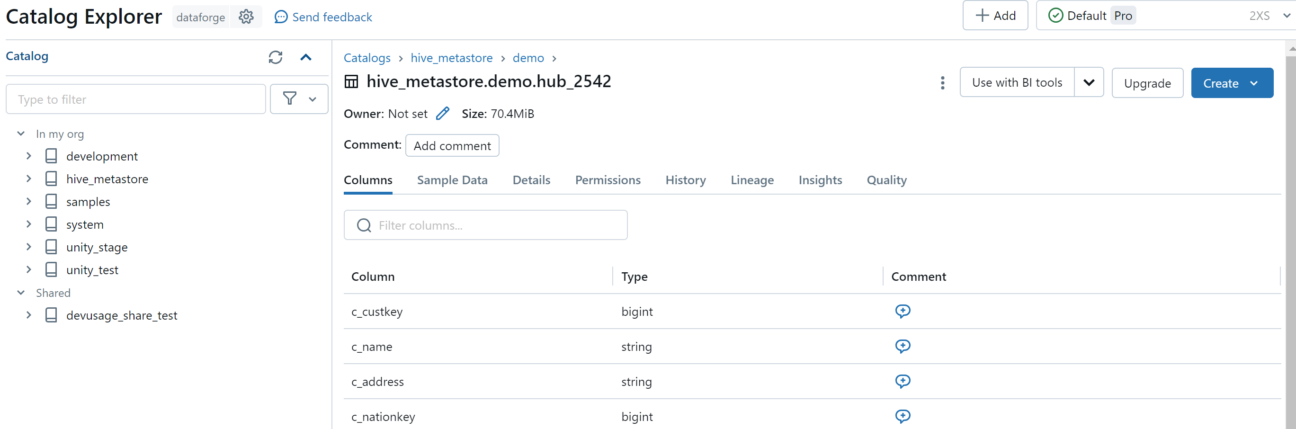Image resolution: width=1296 pixels, height=429 pixels.
Task: Click the Add button with plus icon
Action: [995, 16]
